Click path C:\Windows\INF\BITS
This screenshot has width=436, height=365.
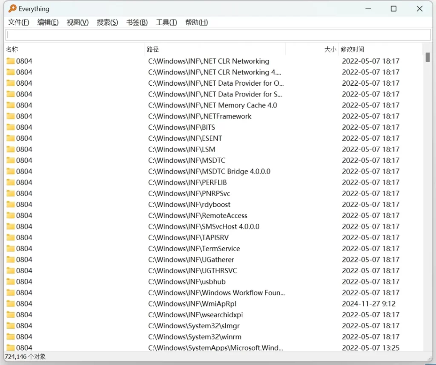181,127
